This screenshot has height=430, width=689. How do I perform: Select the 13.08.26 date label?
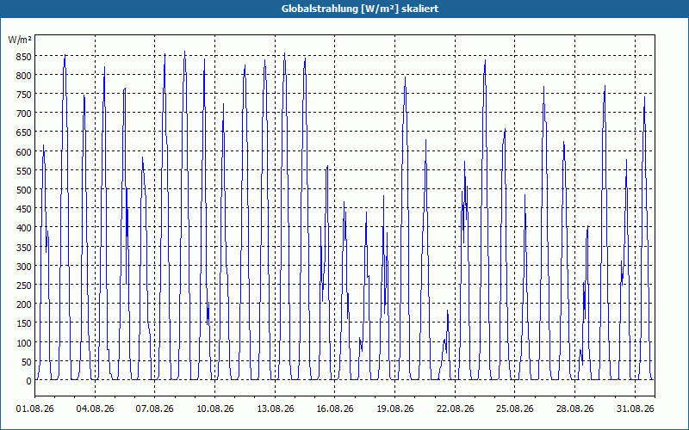275,408
